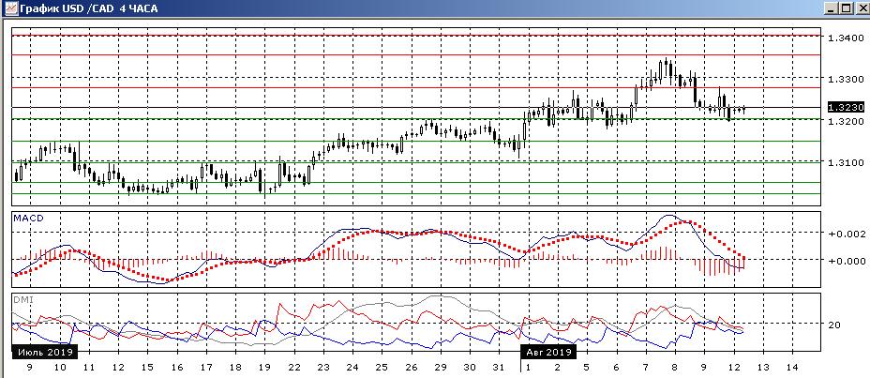The width and height of the screenshot is (870, 378).
Task: Click the 1.3100 price axis label
Action: click(x=845, y=162)
